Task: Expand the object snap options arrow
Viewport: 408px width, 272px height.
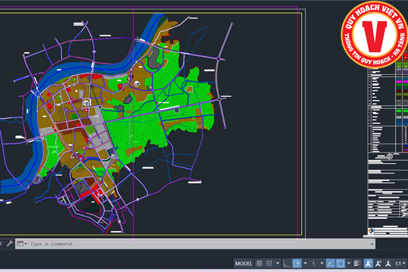Action: [x=349, y=263]
